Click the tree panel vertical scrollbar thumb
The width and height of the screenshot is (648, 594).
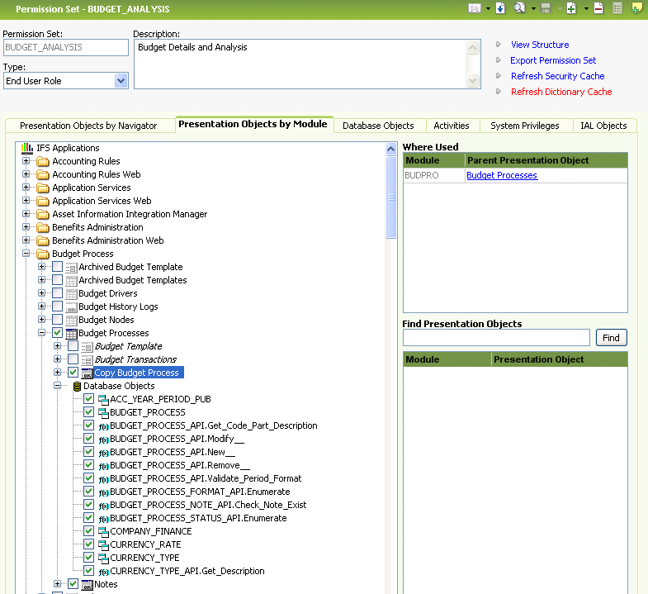391,197
